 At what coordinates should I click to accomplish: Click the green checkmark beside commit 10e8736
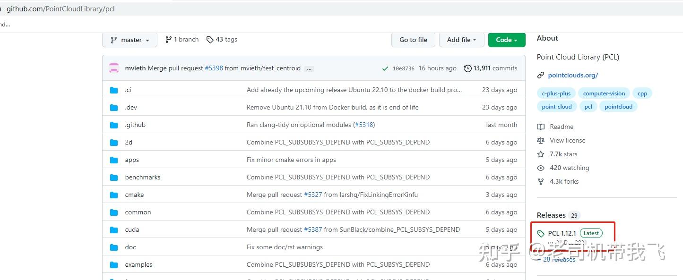[385, 68]
